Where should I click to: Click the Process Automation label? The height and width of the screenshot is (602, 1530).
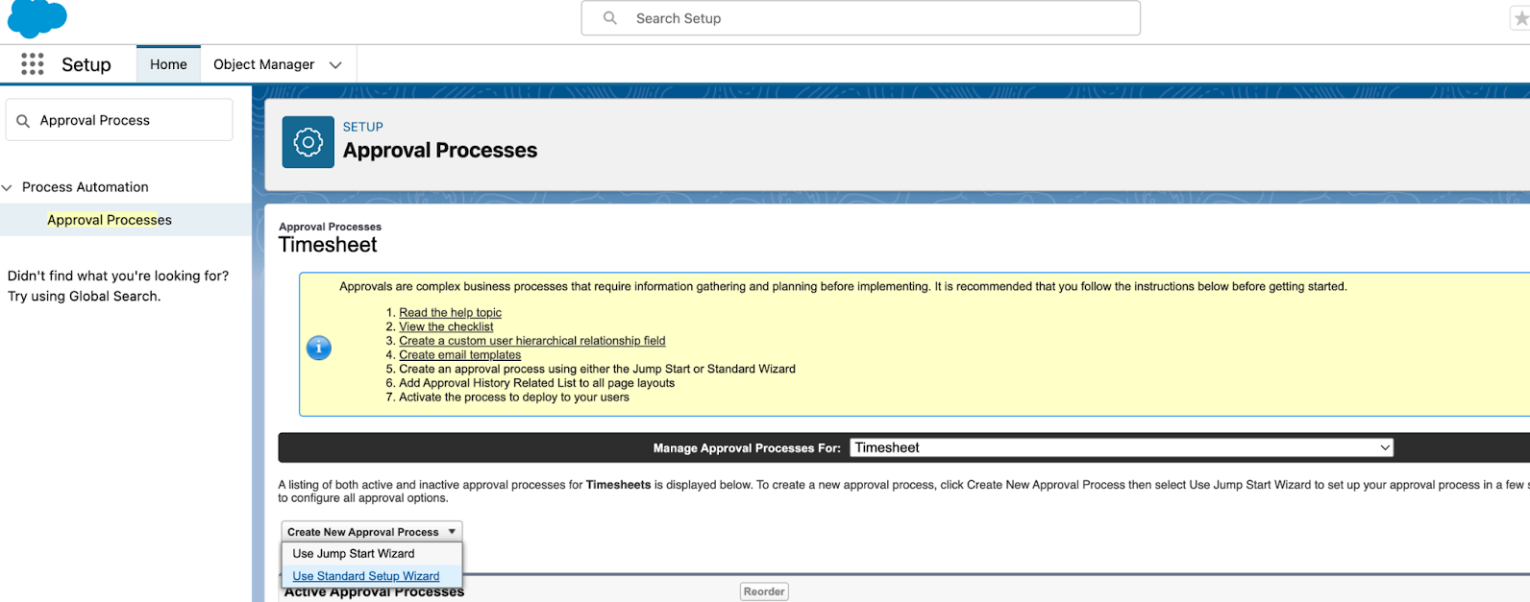(x=86, y=187)
